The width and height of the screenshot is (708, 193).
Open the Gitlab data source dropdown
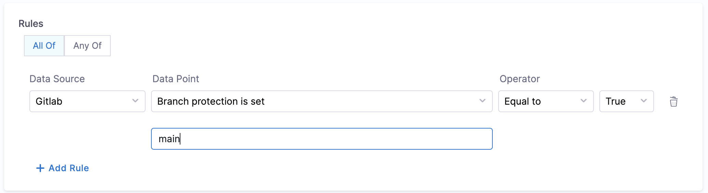pos(87,101)
